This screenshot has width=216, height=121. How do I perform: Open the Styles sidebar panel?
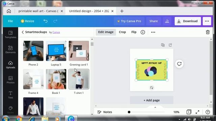pyautogui.click(x=10, y=110)
